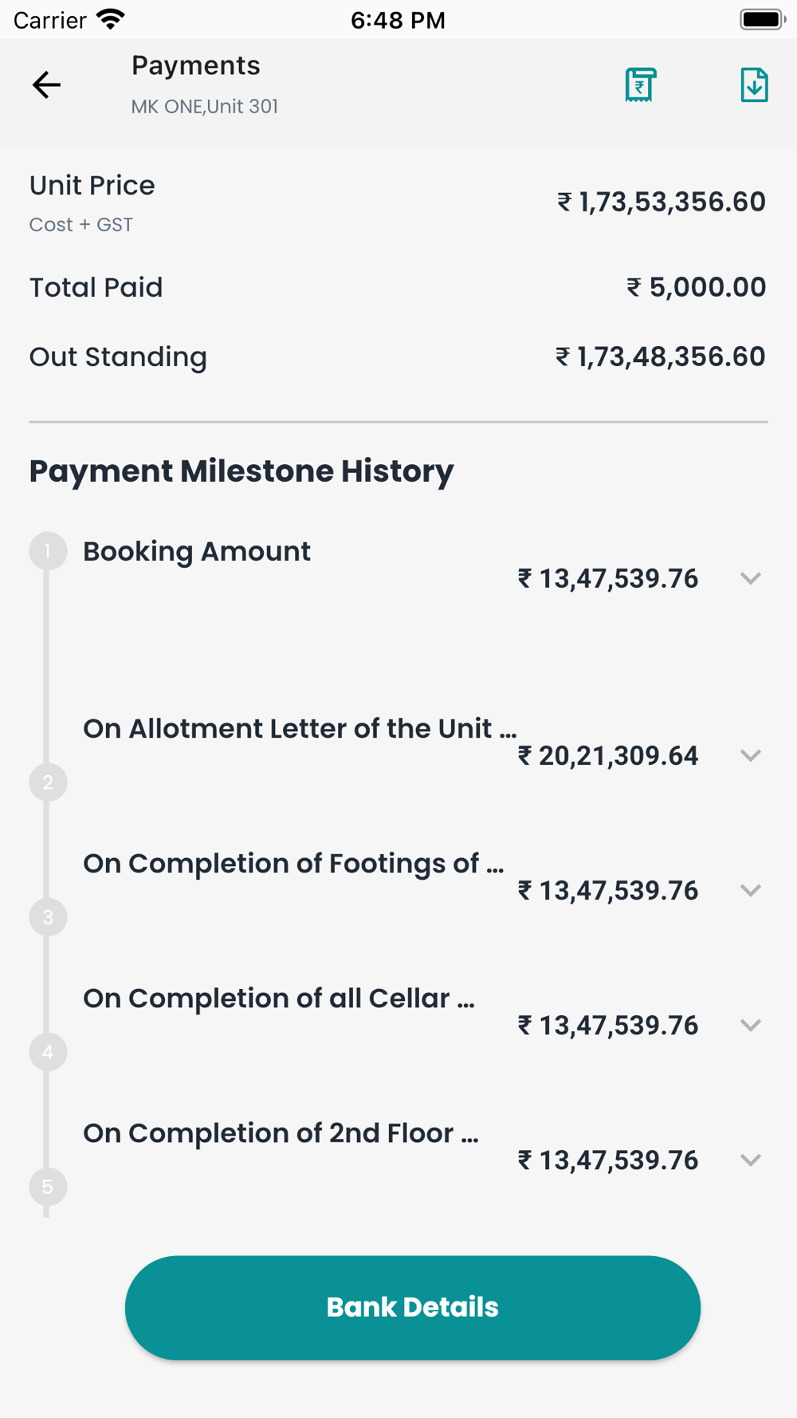
Task: Select milestone step 4 circle
Action: click(48, 1052)
